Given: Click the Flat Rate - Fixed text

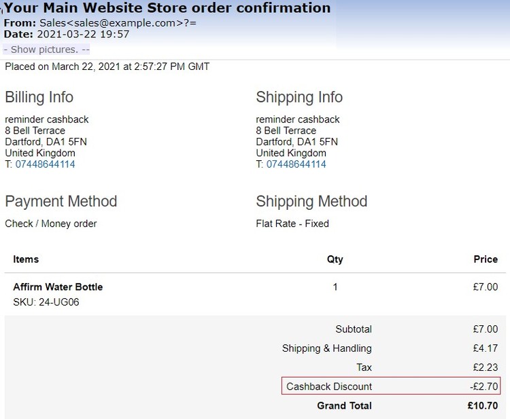Looking at the screenshot, I should coord(292,223).
